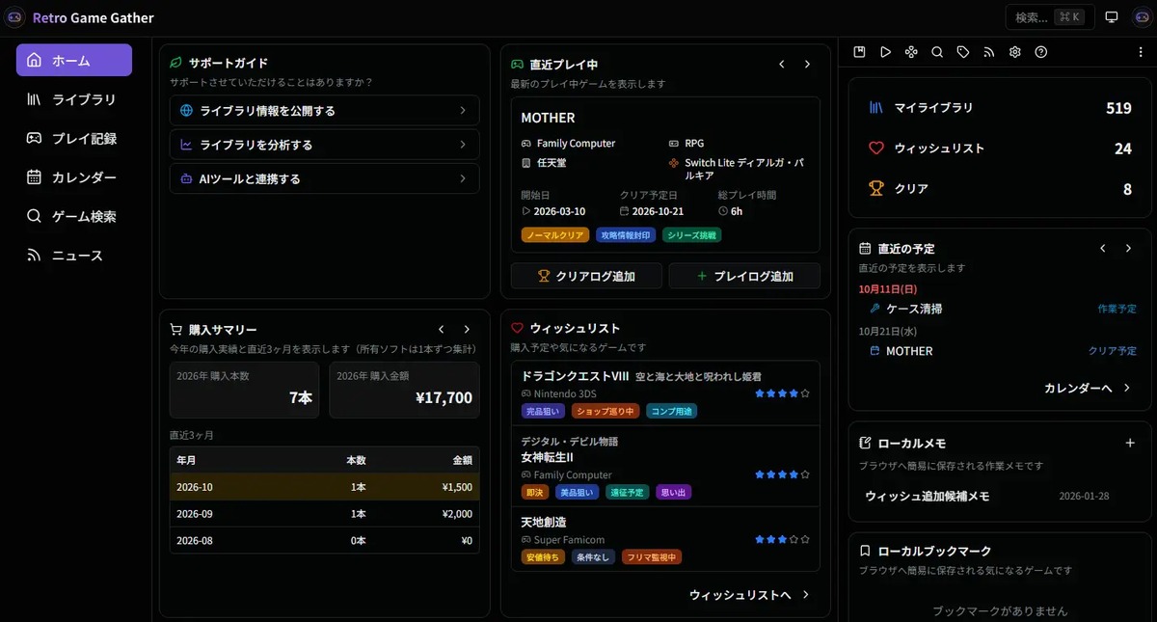Click the Family Computer console icon in MOTHER card
Screen dimensions: 1157x622
[526, 144]
